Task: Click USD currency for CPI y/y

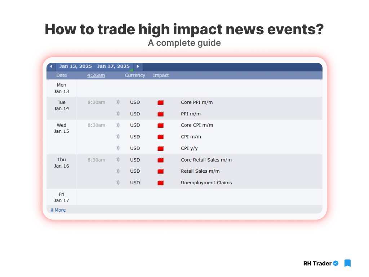Action: coord(135,148)
